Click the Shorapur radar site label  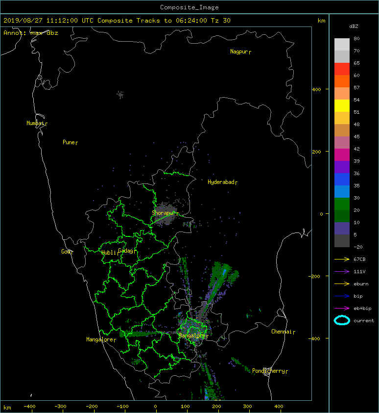click(165, 213)
